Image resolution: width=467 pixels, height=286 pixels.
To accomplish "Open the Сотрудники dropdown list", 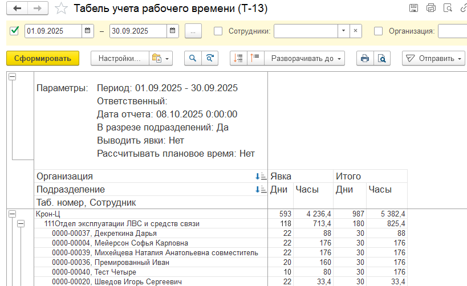I will pos(343,31).
